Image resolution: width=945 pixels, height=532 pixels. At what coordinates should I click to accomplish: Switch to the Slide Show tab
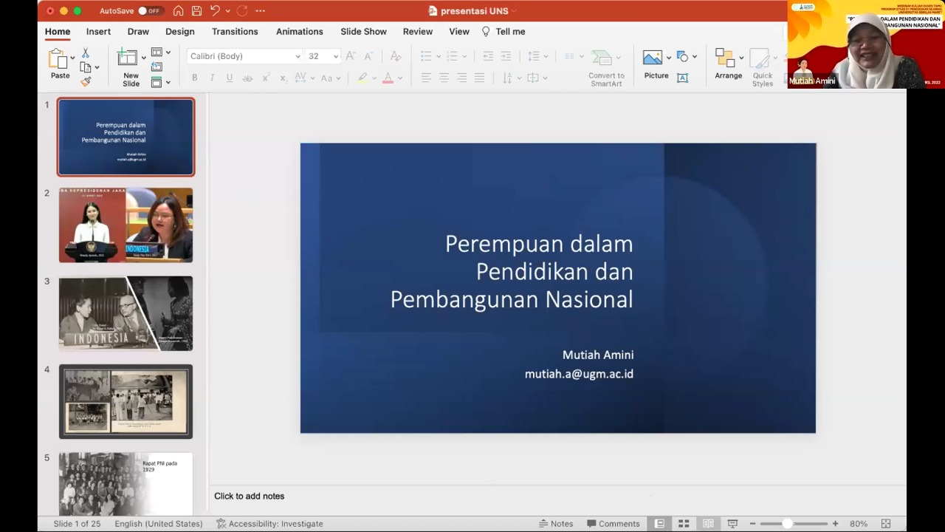[x=363, y=32]
